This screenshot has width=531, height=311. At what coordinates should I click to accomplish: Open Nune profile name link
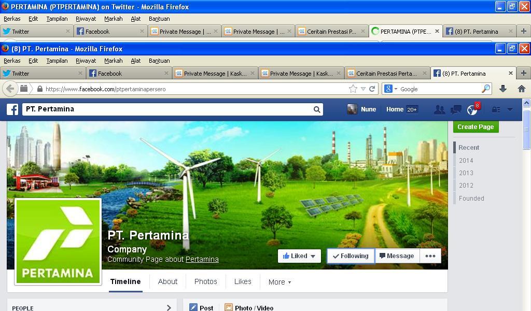[369, 109]
